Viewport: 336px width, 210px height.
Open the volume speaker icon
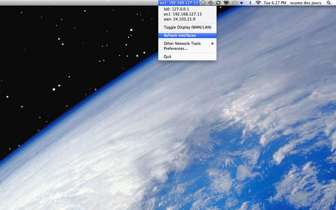pyautogui.click(x=242, y=3)
